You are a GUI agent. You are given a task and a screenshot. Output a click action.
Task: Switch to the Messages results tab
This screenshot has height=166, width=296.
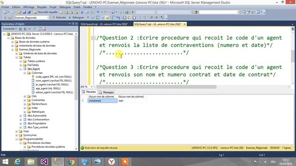point(106,92)
